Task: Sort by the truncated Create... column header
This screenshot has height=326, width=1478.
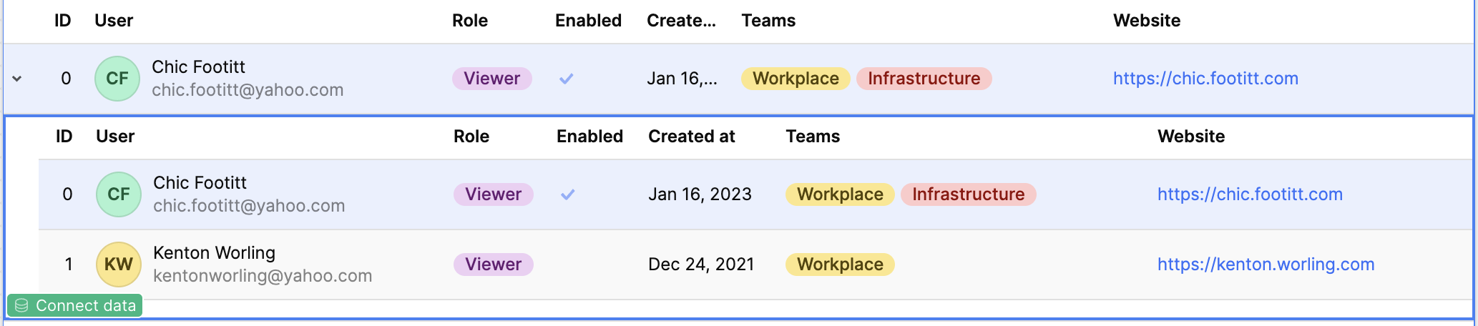Action: pos(681,21)
